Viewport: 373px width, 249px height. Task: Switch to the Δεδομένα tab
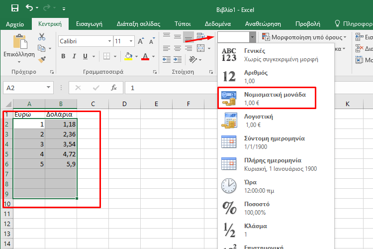click(217, 23)
